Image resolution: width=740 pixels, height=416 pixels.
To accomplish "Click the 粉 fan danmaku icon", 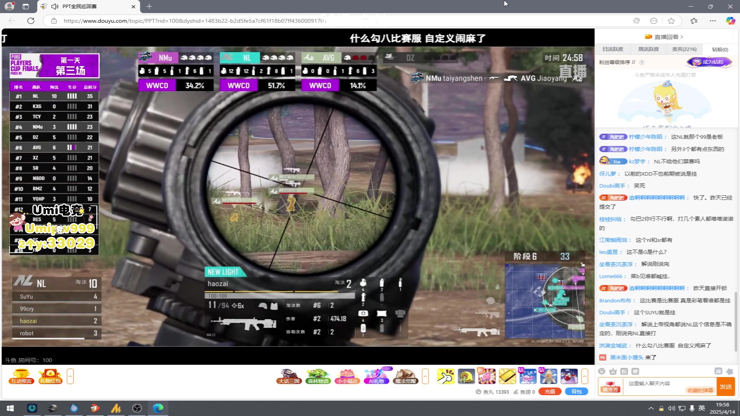I will tap(624, 371).
